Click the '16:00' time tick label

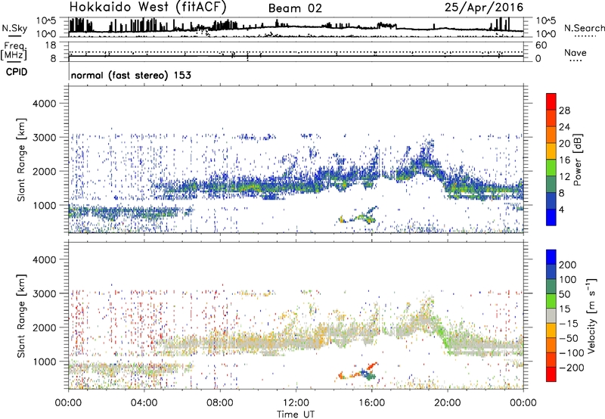[x=371, y=403]
